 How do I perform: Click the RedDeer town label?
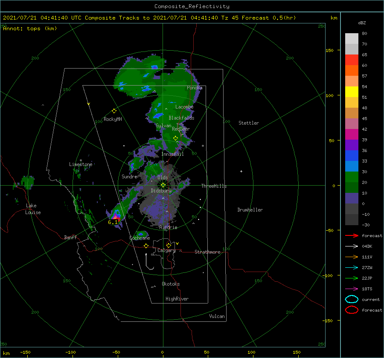click(181, 129)
